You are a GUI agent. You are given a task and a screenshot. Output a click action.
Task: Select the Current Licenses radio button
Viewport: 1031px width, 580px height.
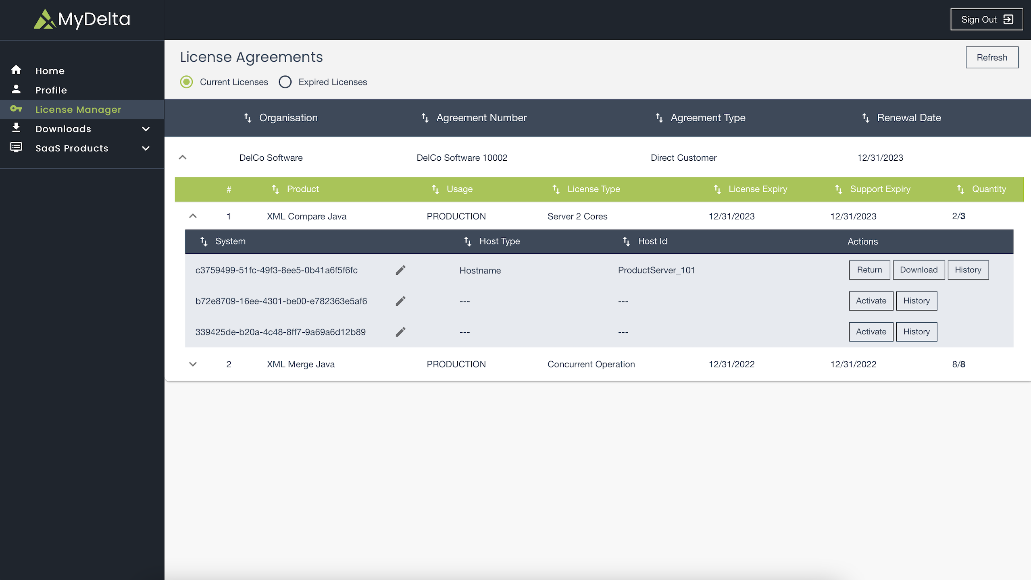click(186, 82)
